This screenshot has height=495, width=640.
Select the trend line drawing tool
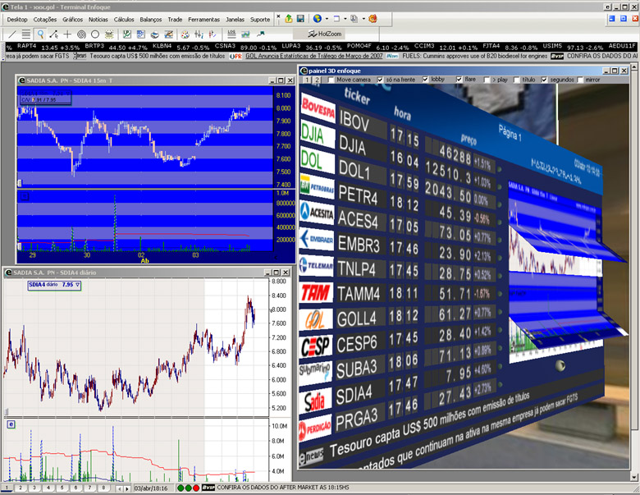pyautogui.click(x=11, y=34)
